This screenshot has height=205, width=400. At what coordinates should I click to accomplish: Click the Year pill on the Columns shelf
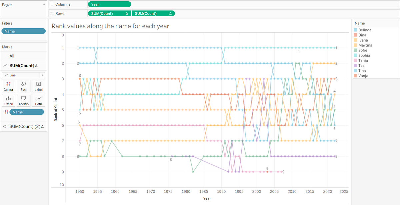tap(109, 4)
